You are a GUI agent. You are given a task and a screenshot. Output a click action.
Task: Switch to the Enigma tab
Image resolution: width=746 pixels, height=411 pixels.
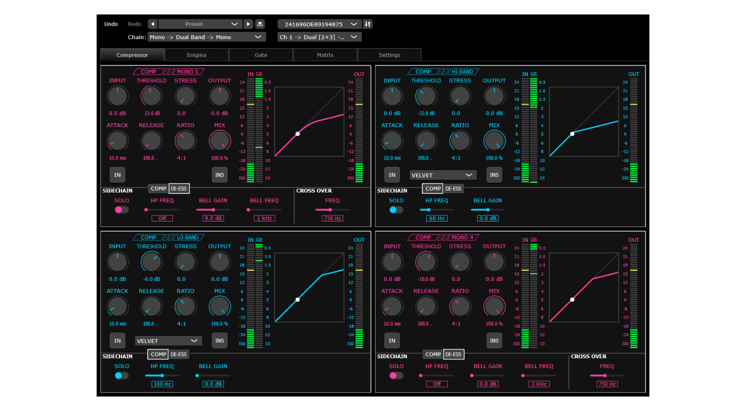pos(197,55)
